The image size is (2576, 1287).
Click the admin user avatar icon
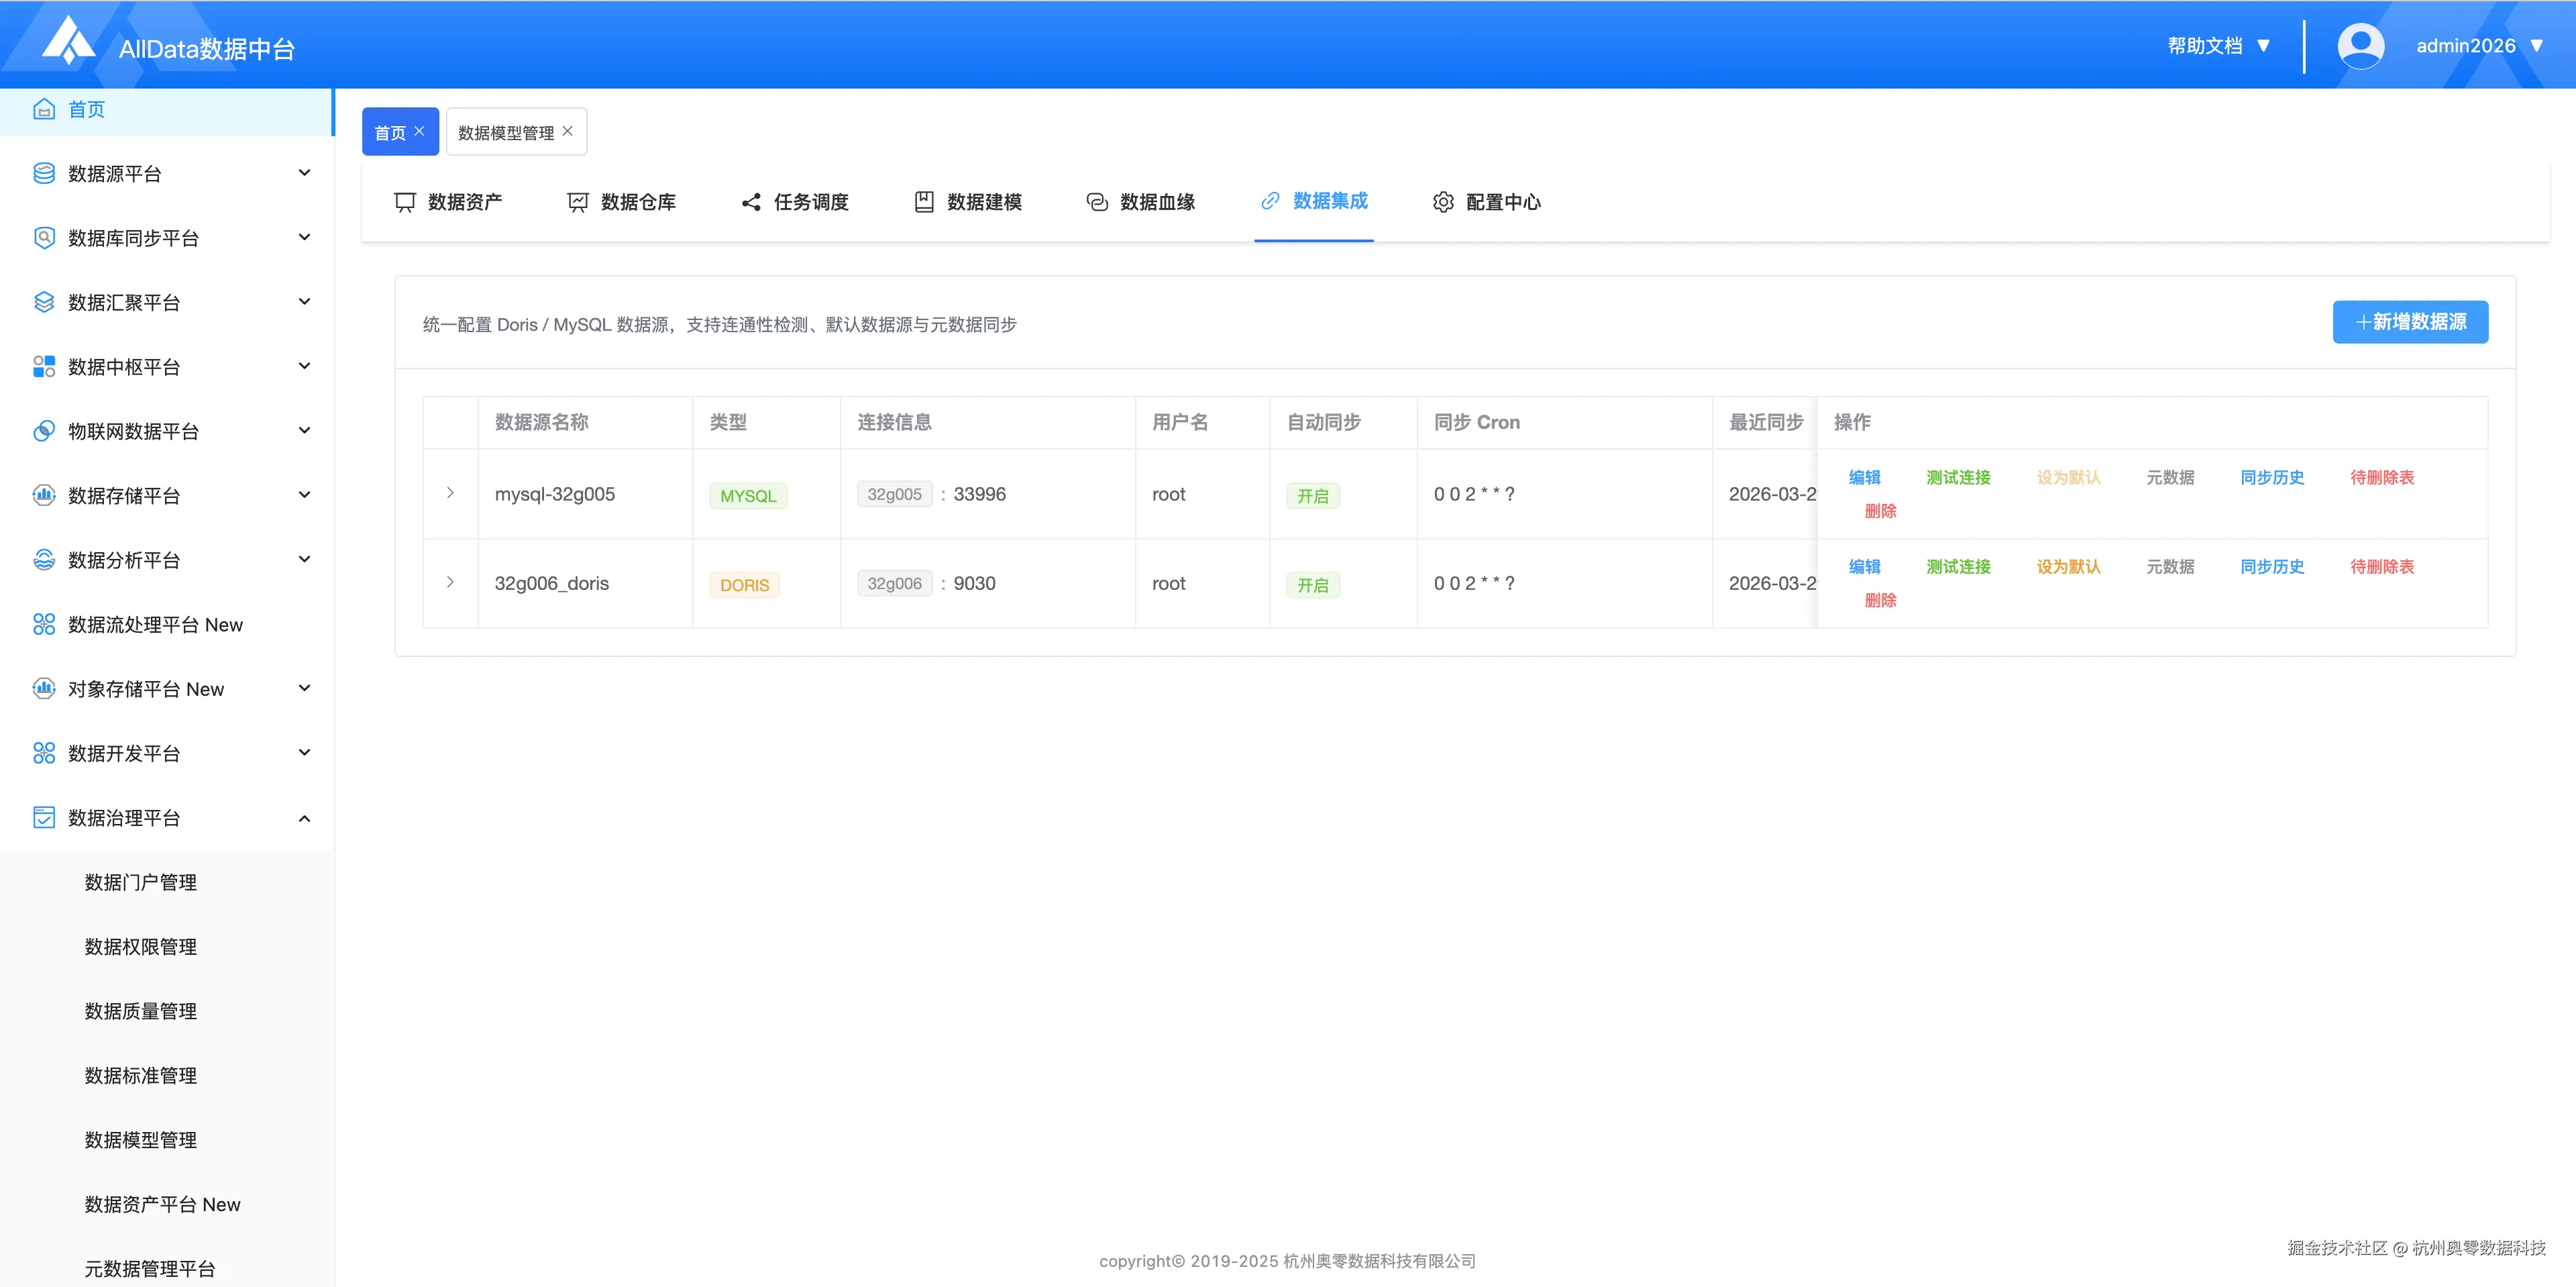[x=2360, y=46]
